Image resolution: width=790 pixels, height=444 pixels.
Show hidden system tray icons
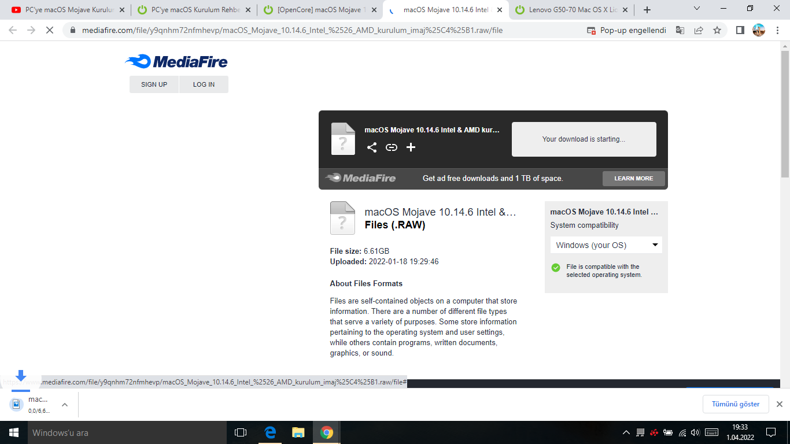coord(626,432)
